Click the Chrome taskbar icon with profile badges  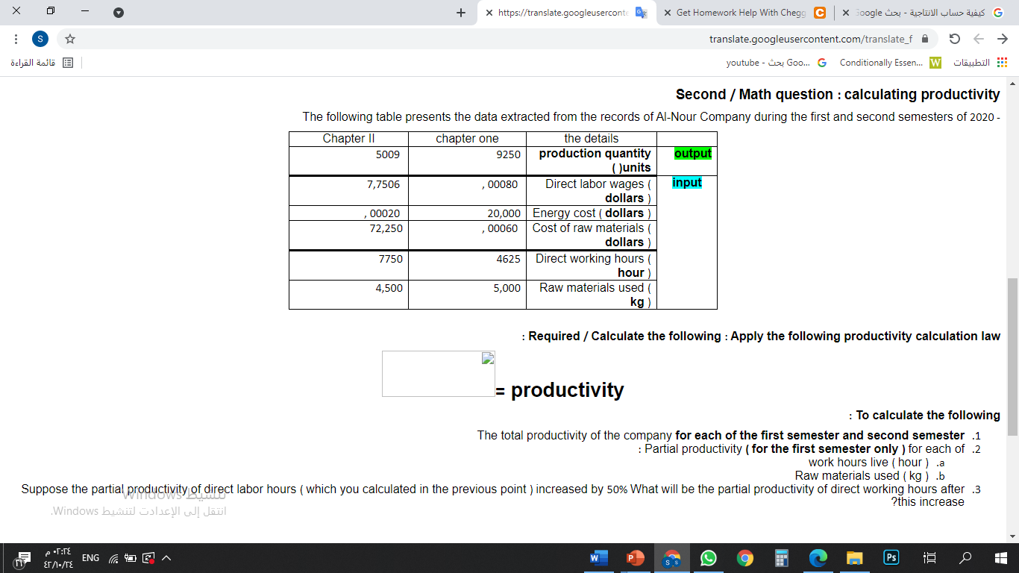point(672,558)
